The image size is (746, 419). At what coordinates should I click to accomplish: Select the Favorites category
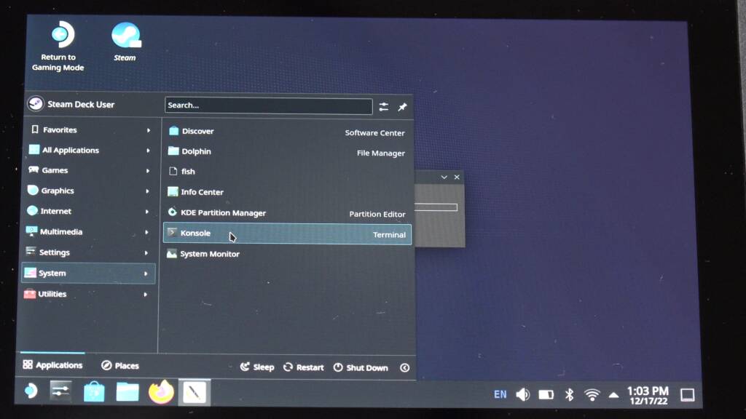tap(90, 129)
